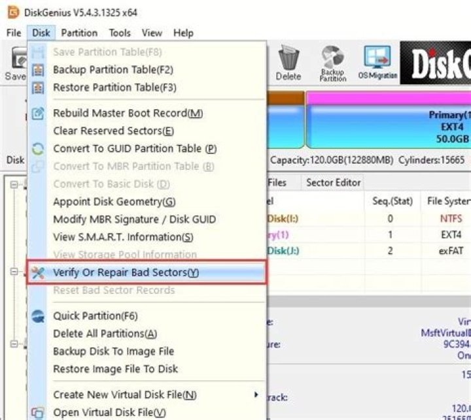Screen dimensions: 471x420
Task: Select Delete All Partitions(A)
Action: [147, 334]
